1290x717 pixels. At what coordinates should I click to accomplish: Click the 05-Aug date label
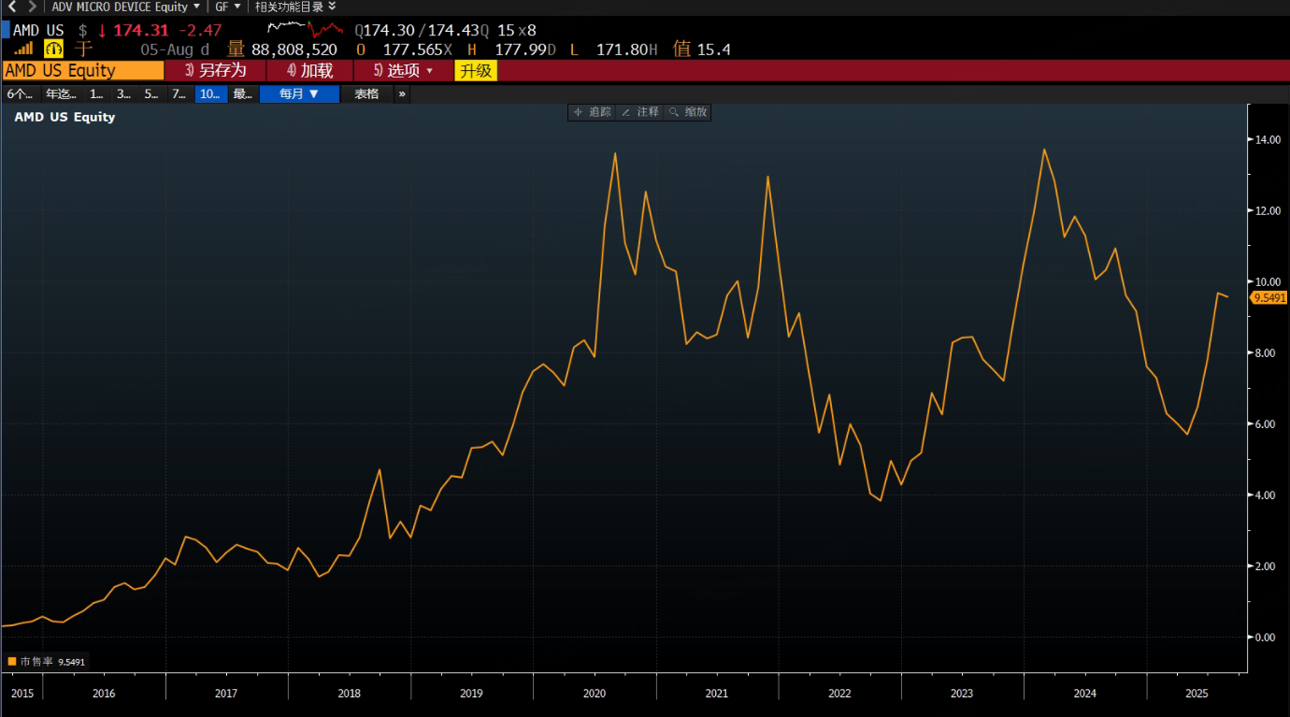tap(168, 50)
